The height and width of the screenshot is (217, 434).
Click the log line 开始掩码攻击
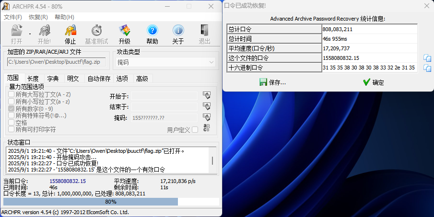tap(52, 157)
